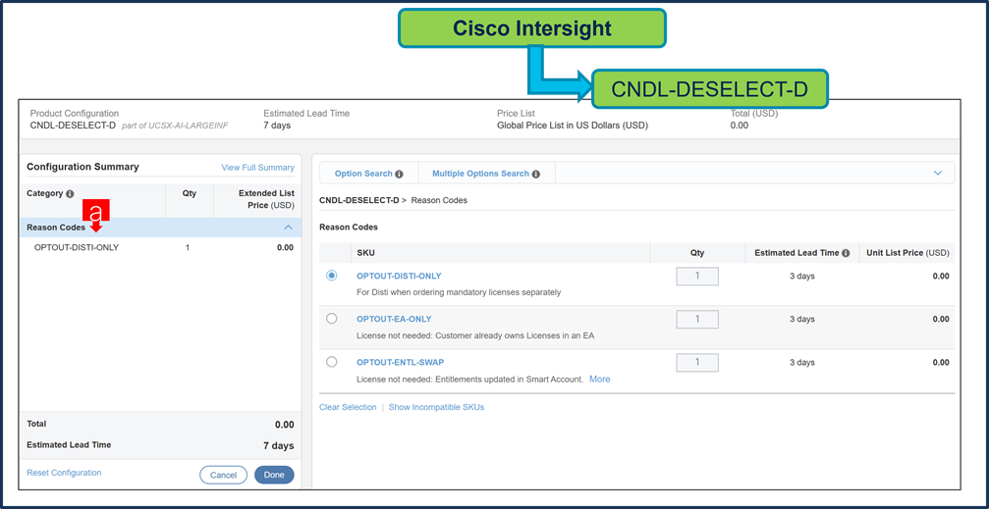989x509 pixels.
Task: Click the Cancel button
Action: tap(223, 475)
